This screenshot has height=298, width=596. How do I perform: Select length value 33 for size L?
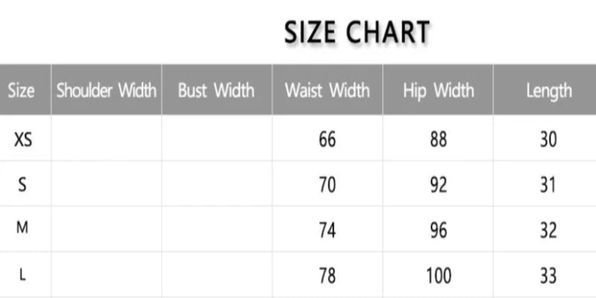click(549, 276)
